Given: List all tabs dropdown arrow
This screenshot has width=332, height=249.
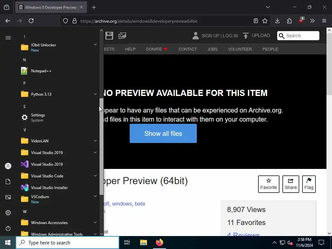Looking at the screenshot, I should coord(268,7).
